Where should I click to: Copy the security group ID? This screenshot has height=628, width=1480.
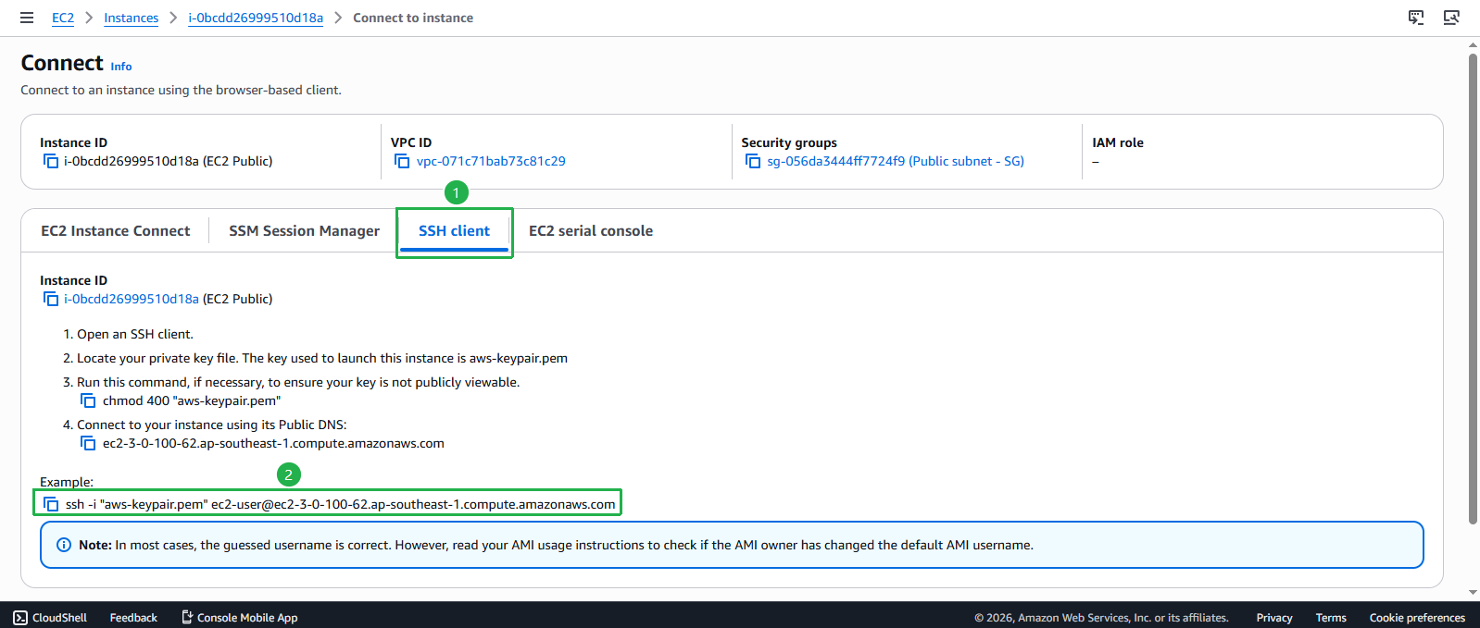pos(753,161)
